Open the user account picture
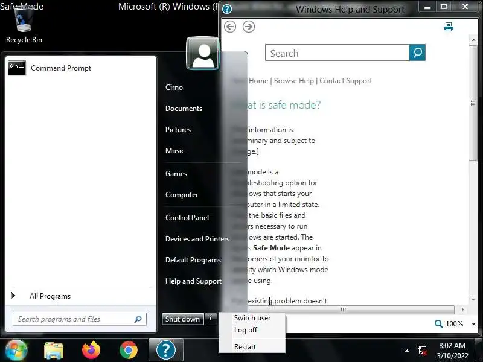The height and width of the screenshot is (362, 483). (x=203, y=53)
